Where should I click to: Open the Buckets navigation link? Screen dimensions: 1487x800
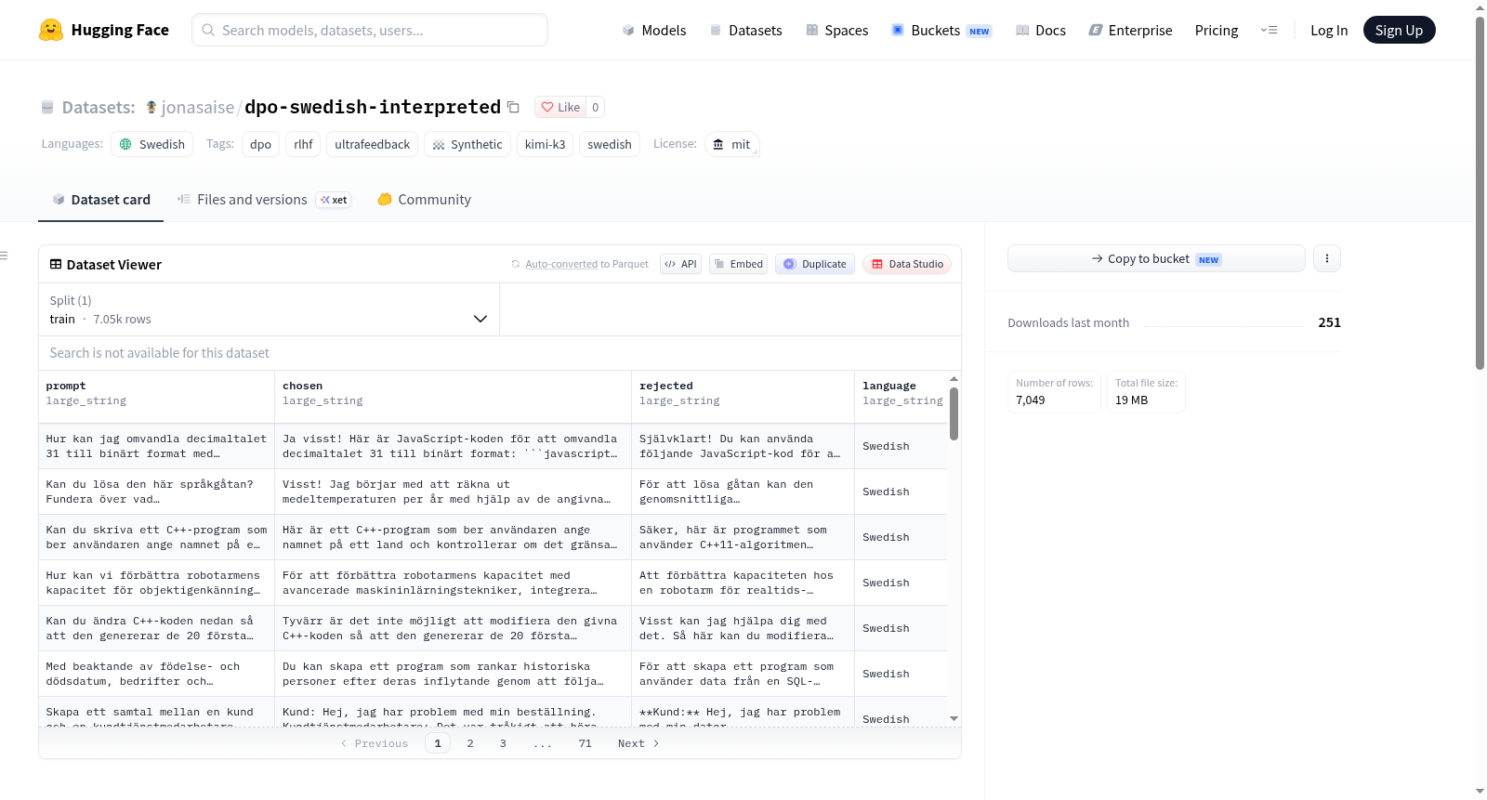[x=941, y=30]
